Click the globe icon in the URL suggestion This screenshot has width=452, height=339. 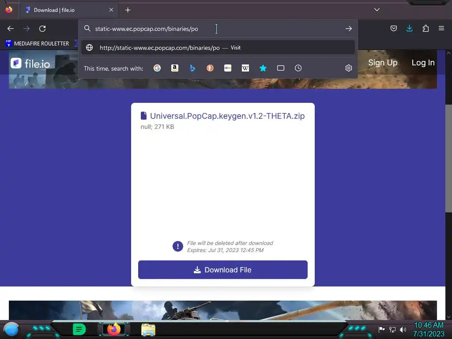tap(89, 48)
